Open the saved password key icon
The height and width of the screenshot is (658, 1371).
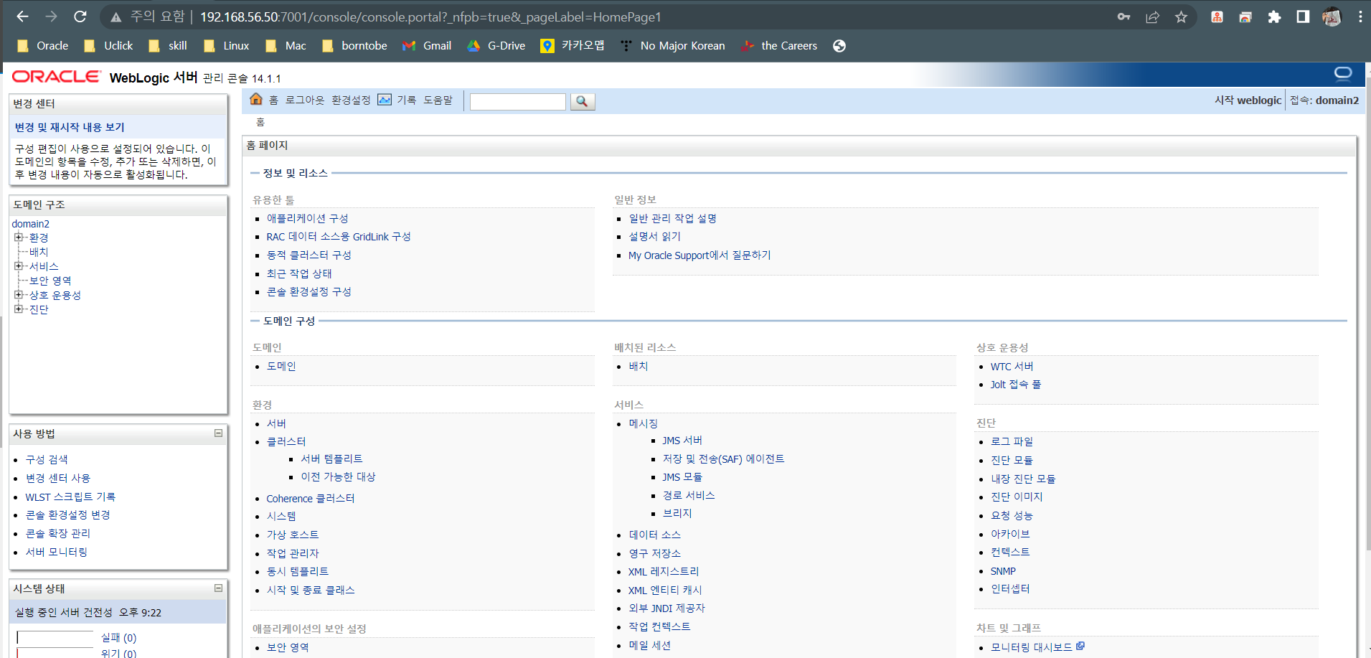click(x=1123, y=17)
